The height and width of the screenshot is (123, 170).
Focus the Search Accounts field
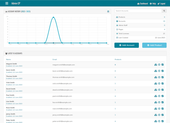point(138,11)
